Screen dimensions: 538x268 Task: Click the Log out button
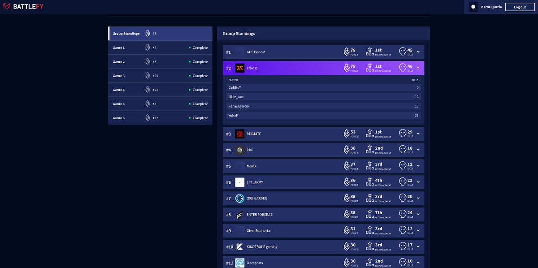tap(520, 7)
